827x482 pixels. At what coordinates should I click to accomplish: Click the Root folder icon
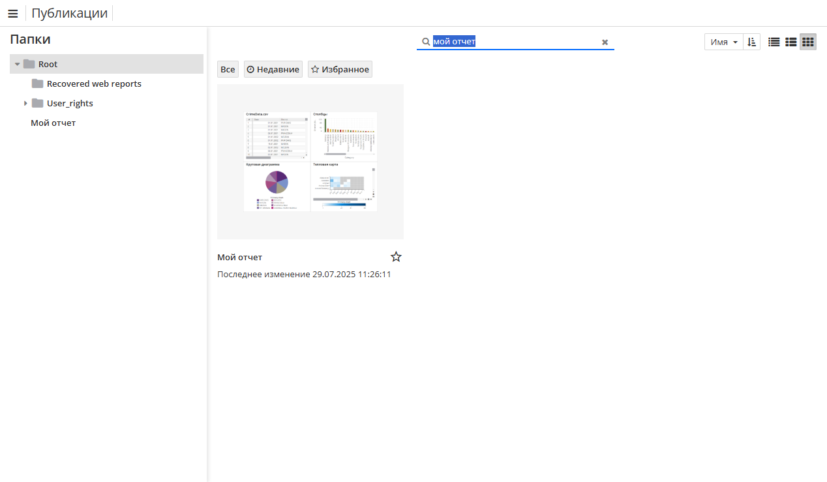coord(29,64)
